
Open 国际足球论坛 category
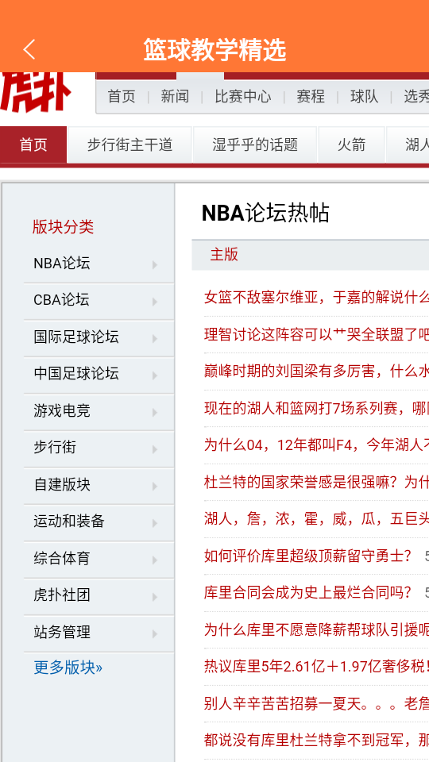[76, 337]
